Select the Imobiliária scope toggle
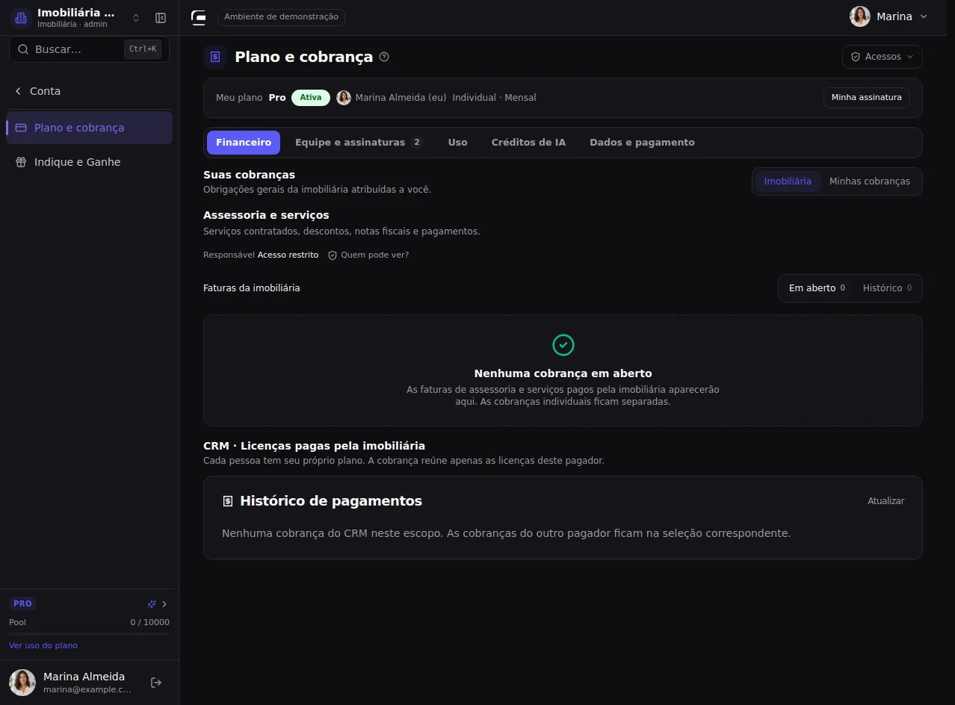 coord(788,181)
